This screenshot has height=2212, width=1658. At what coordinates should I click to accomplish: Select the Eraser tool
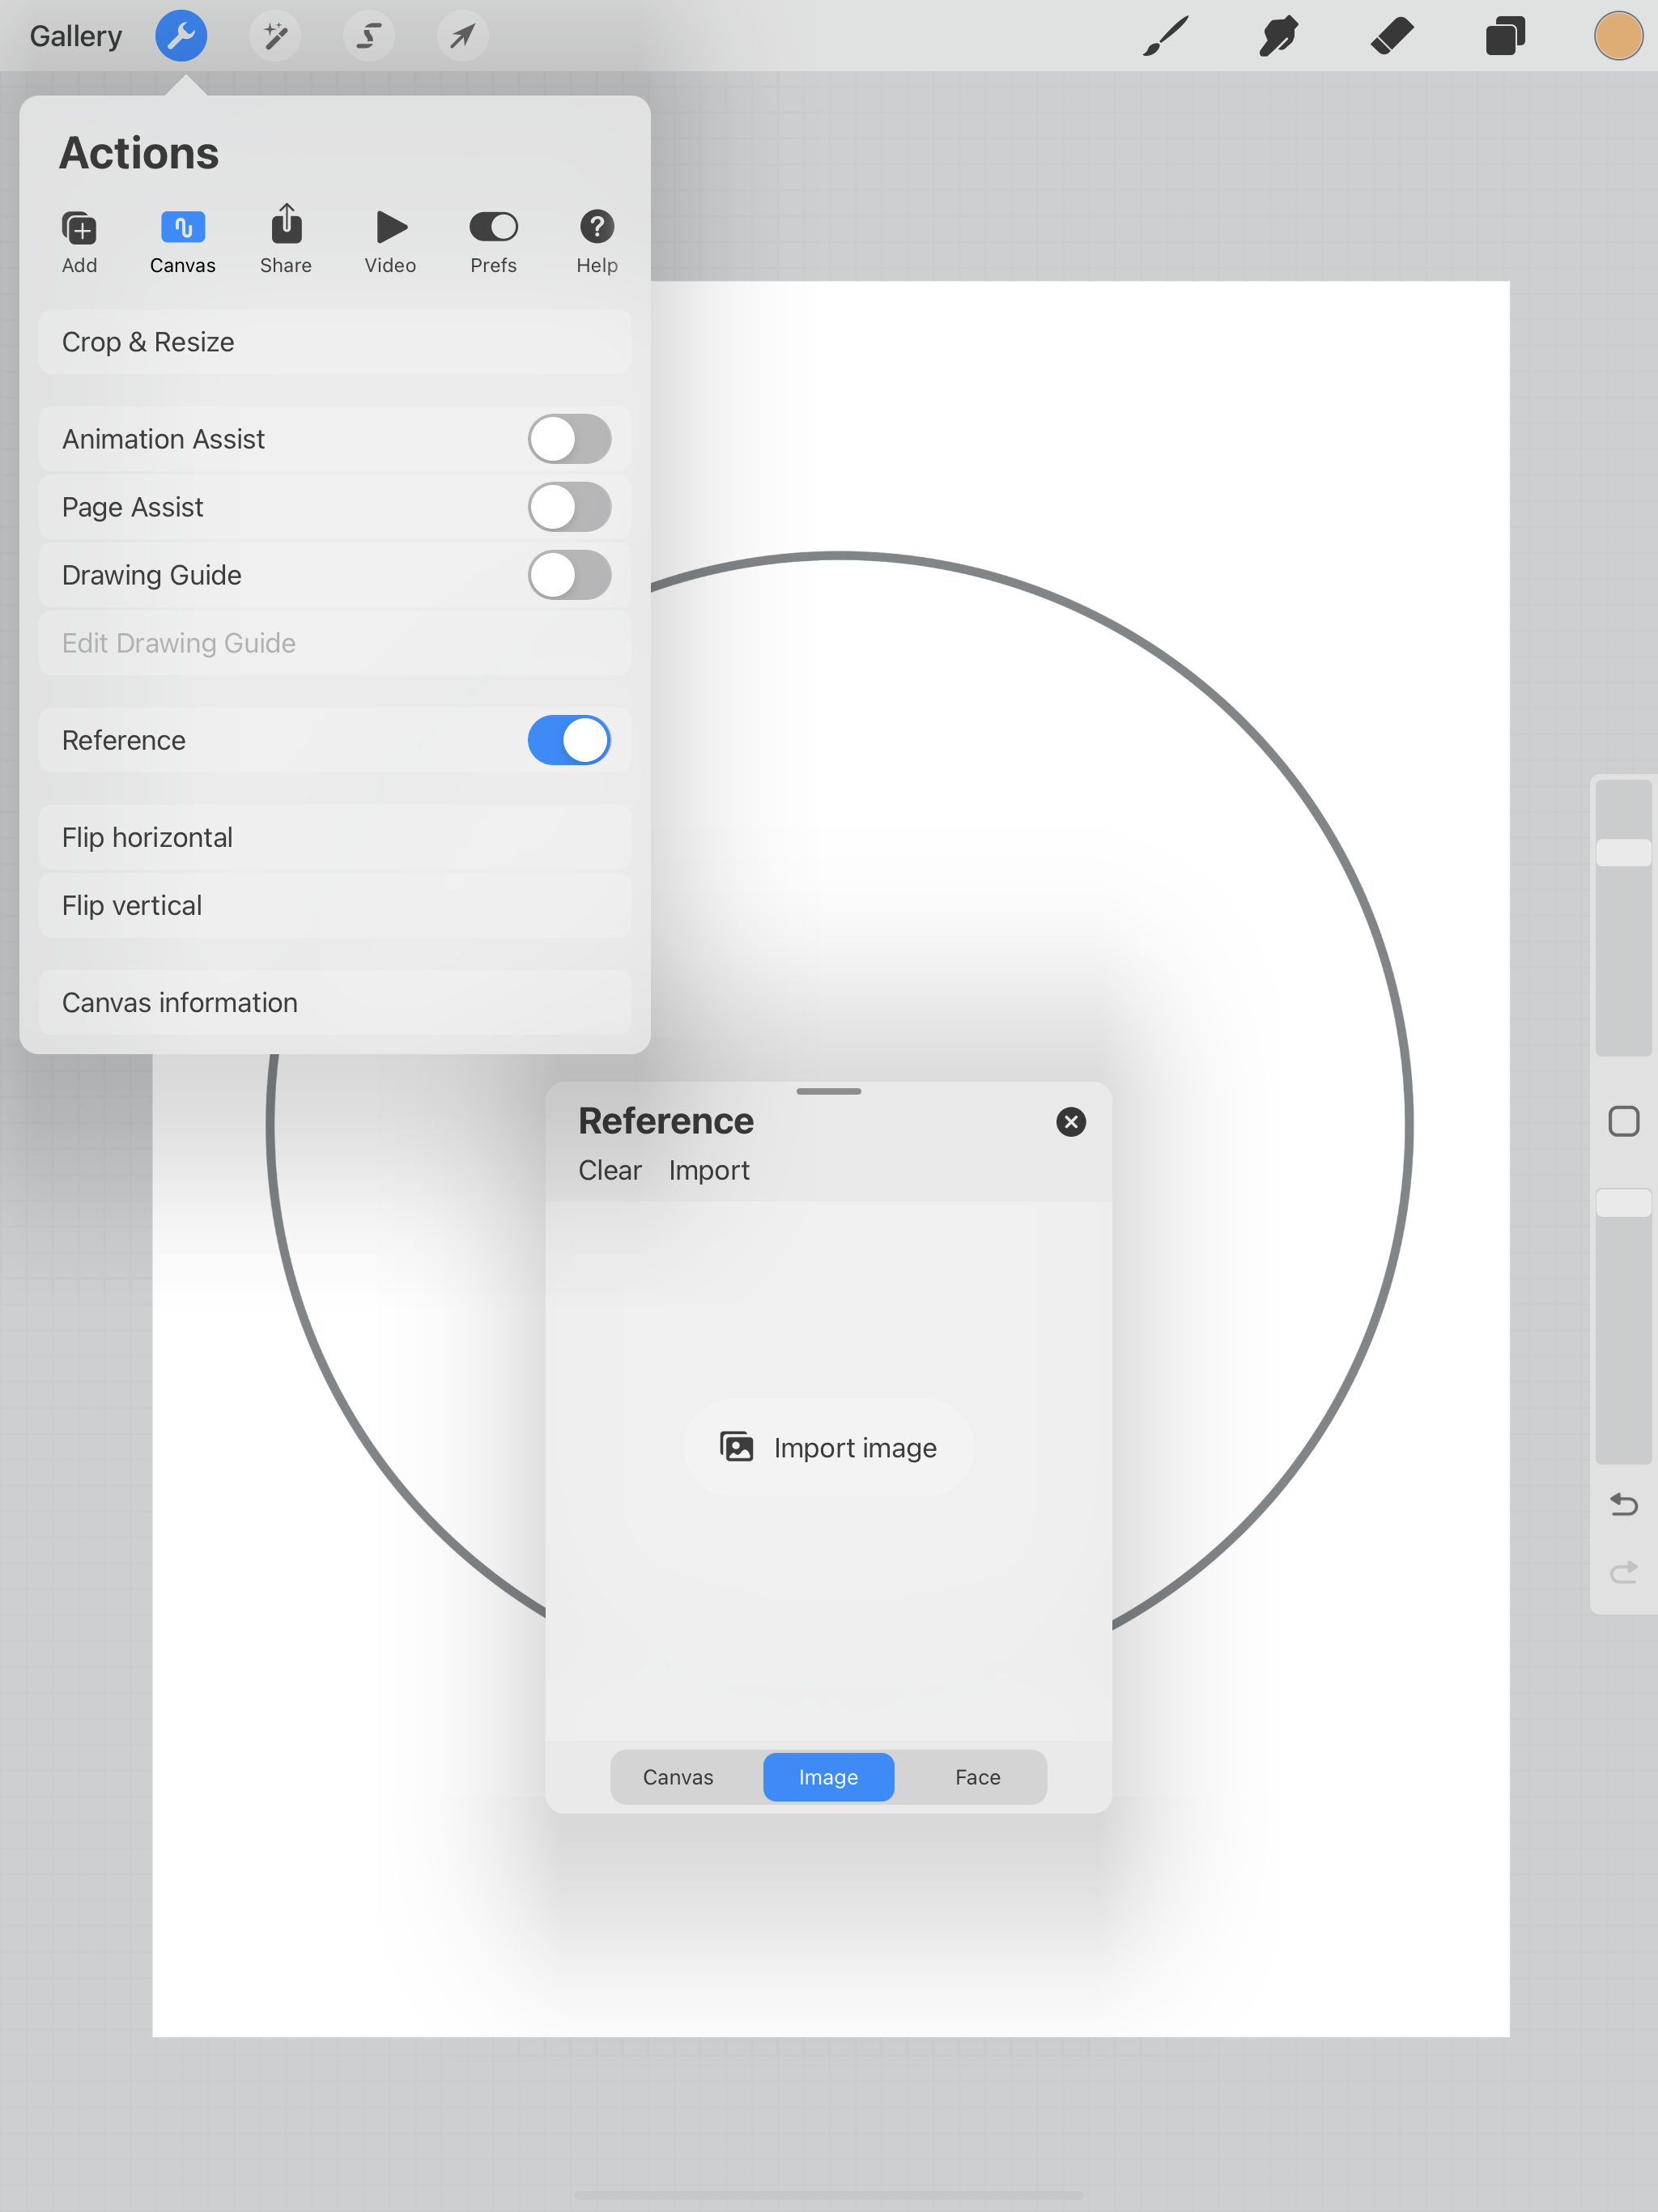1392,36
